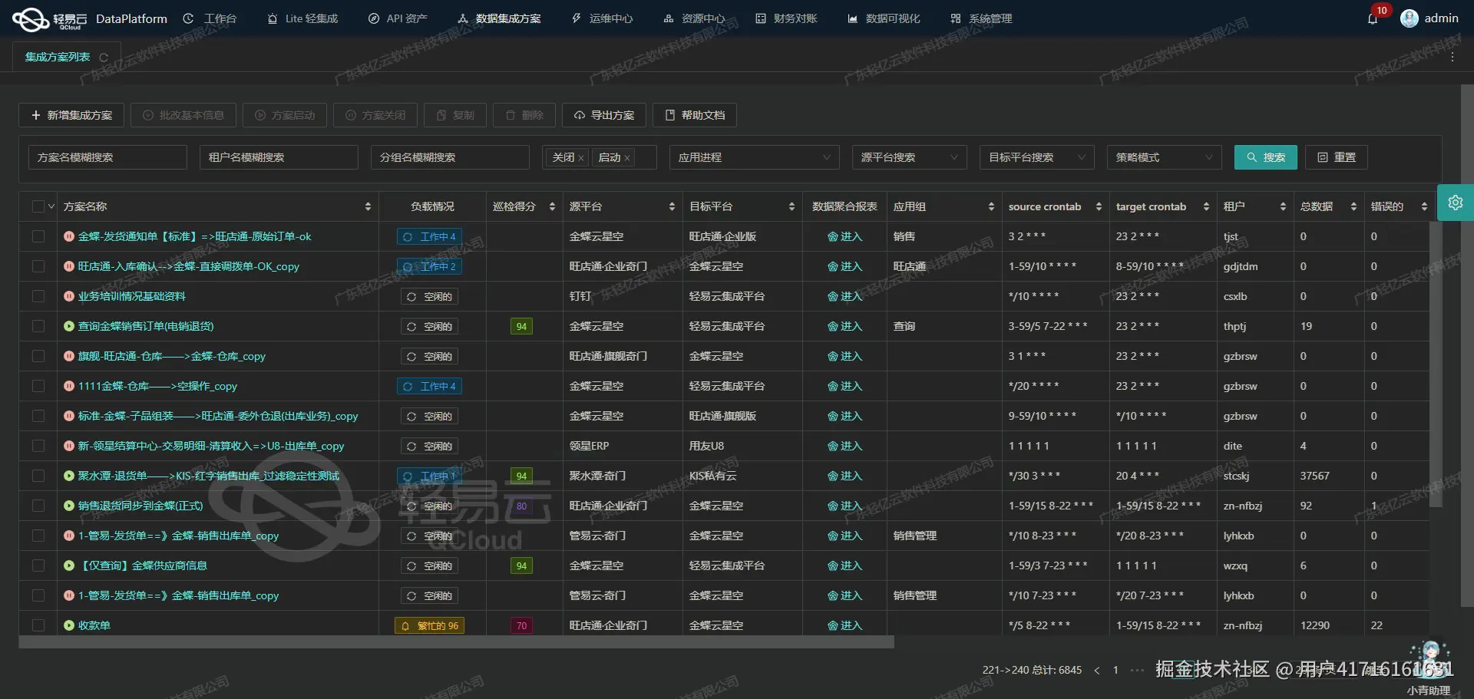Image resolution: width=1474 pixels, height=699 pixels.
Task: Check the 聚水潭-退货单 row checkbox
Action: point(38,476)
